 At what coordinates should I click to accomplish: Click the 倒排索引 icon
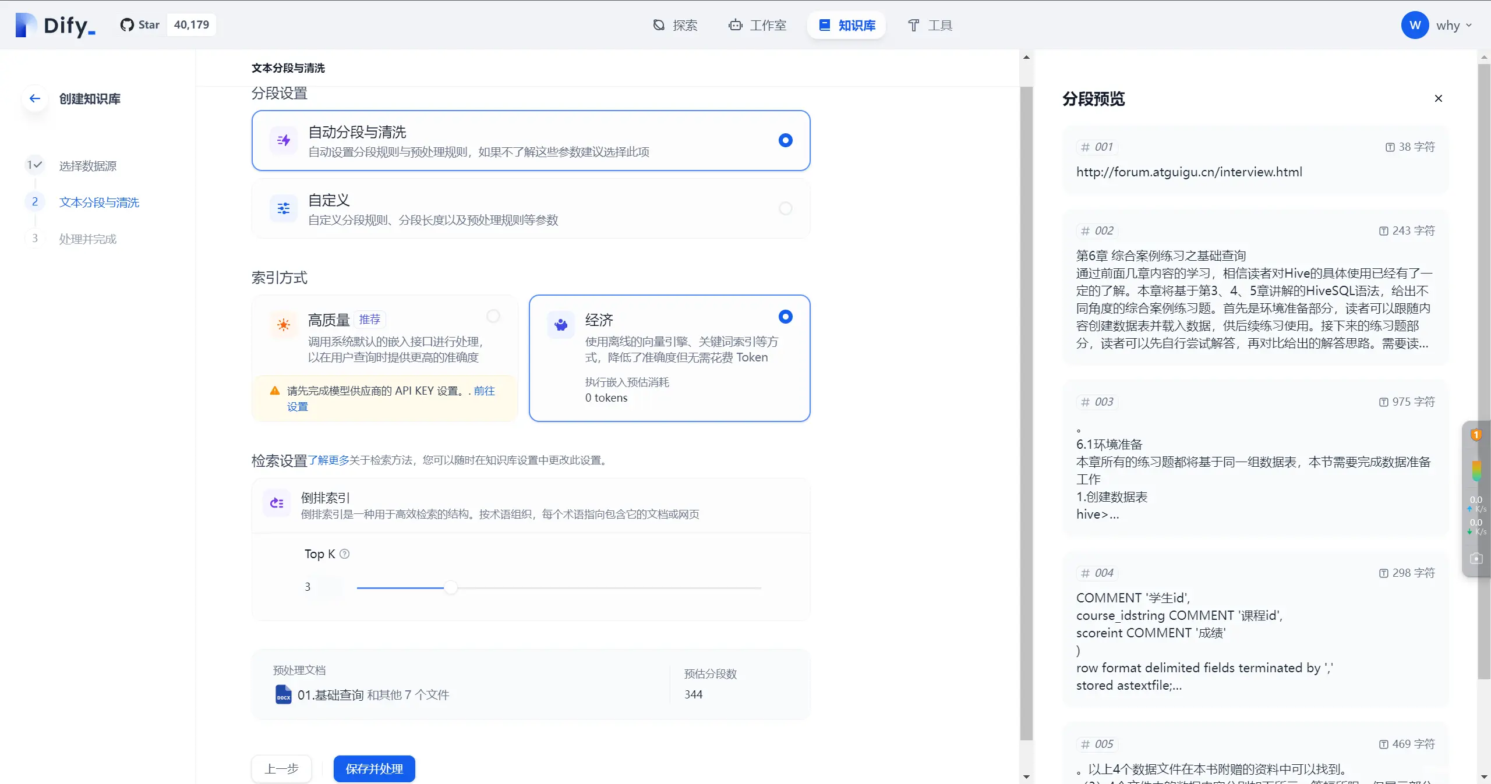[x=277, y=503]
